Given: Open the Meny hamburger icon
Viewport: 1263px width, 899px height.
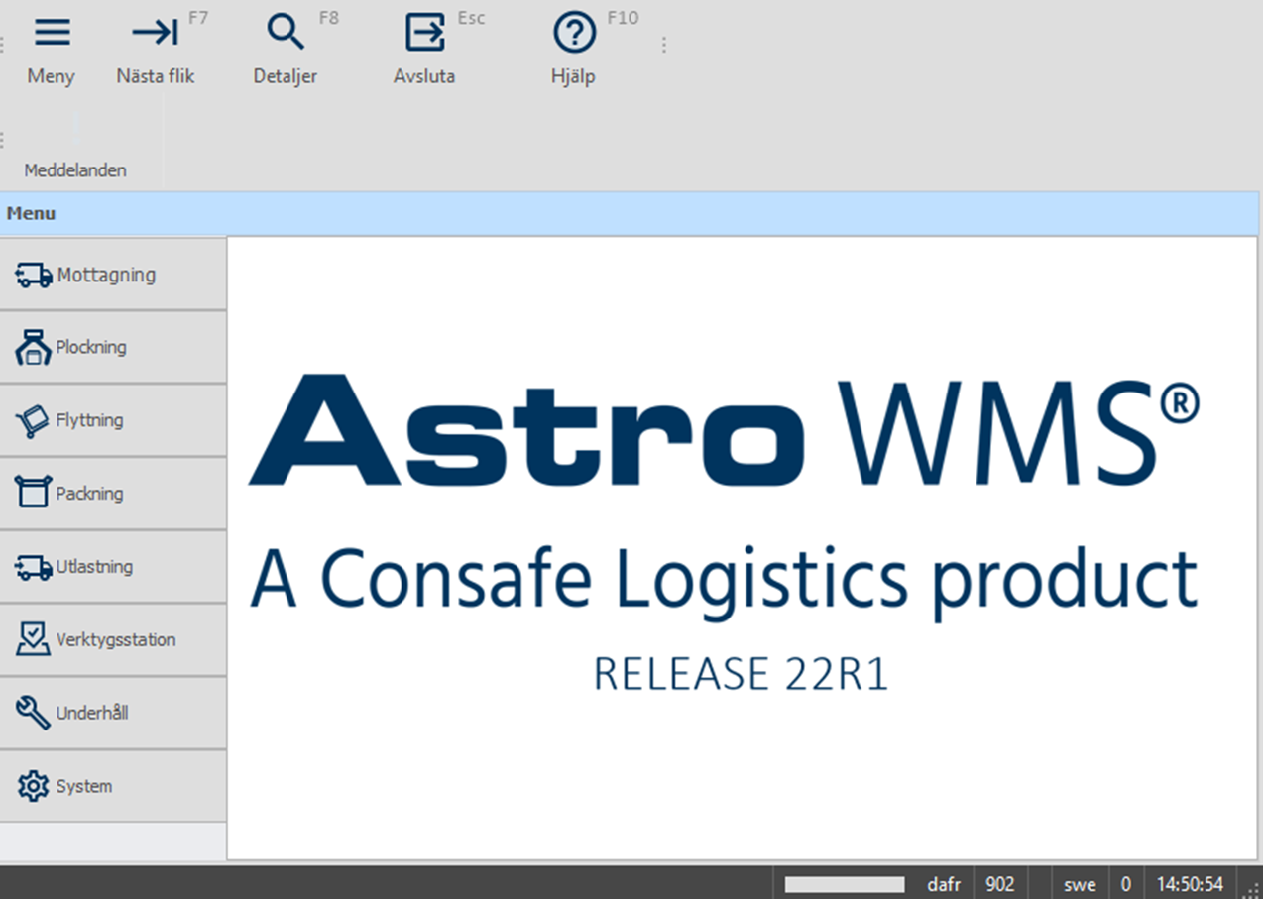Looking at the screenshot, I should tap(53, 33).
